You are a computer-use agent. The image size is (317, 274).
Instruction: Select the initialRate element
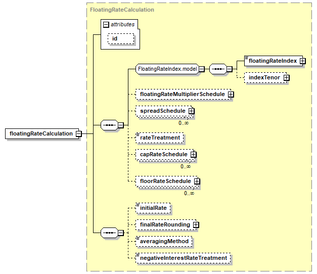[x=154, y=208]
